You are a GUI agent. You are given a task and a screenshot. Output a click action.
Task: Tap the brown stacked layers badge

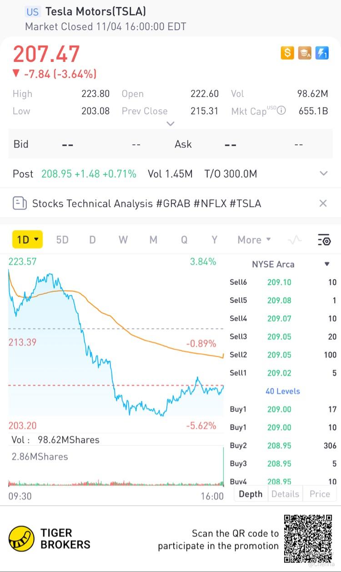305,53
